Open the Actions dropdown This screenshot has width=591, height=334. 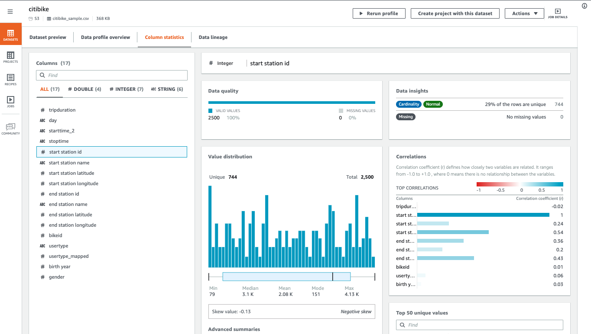click(x=524, y=13)
